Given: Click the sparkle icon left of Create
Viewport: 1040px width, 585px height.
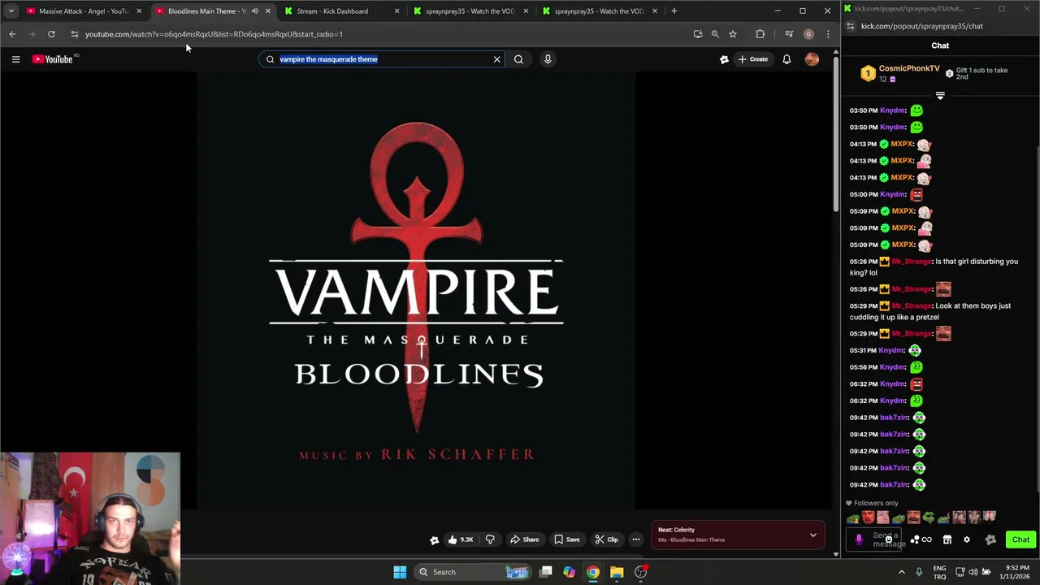Looking at the screenshot, I should point(724,59).
